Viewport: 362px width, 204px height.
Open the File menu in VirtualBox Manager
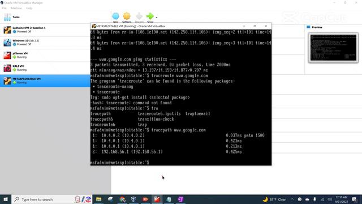(x=4, y=8)
